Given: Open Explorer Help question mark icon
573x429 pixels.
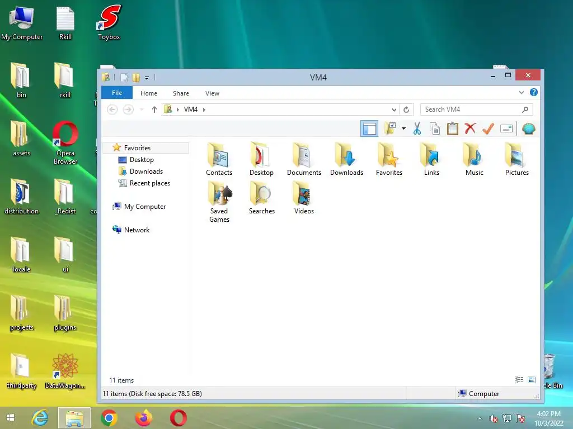Looking at the screenshot, I should click(533, 92).
